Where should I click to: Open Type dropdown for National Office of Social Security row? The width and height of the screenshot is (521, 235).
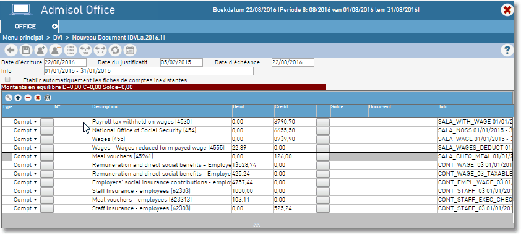[x=25, y=130]
